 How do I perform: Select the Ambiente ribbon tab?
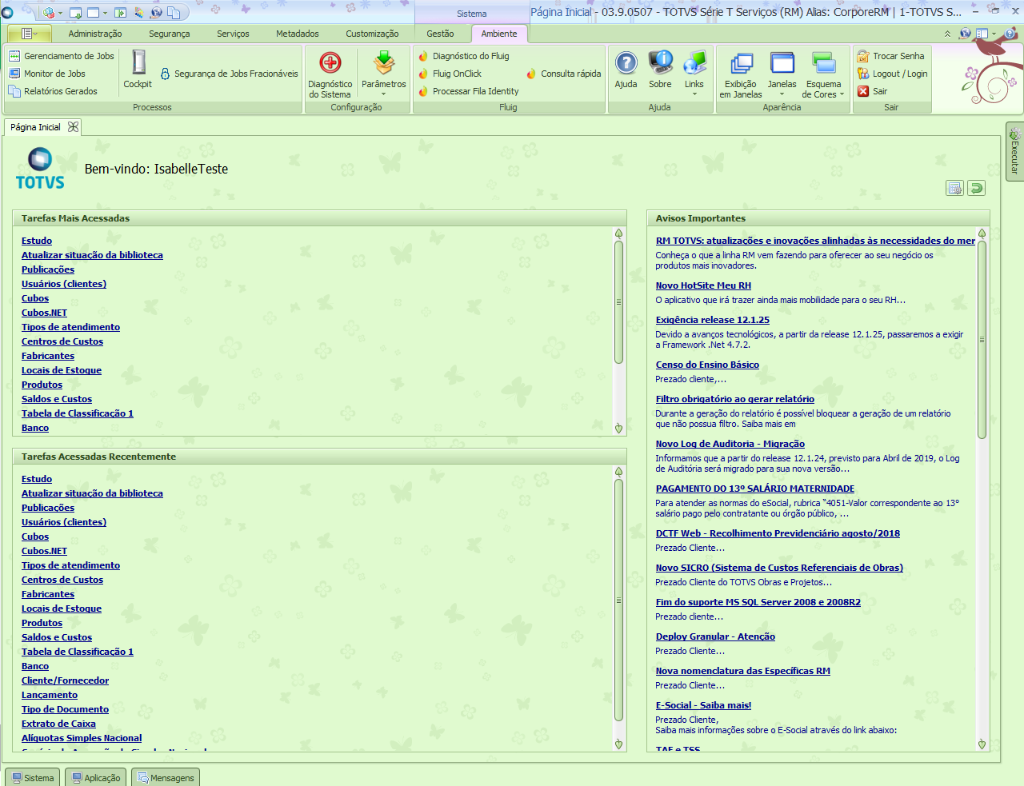pos(499,34)
